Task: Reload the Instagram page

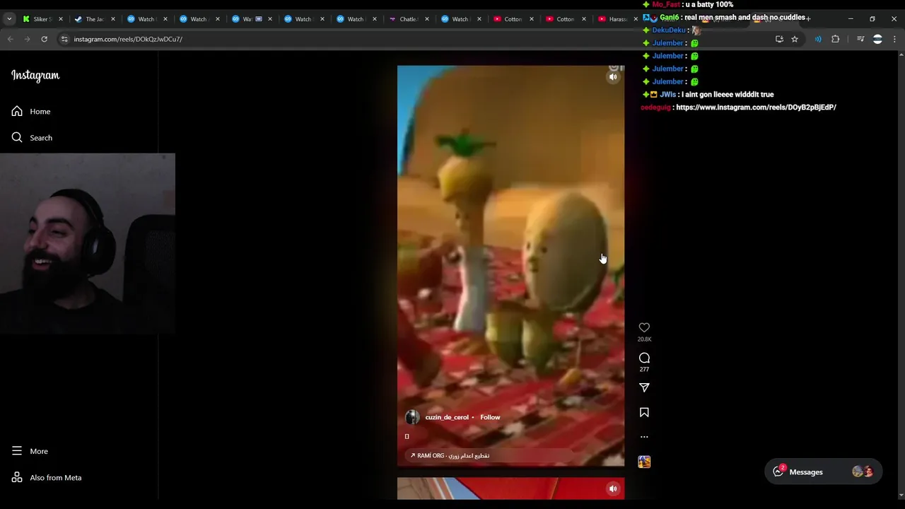Action: tap(44, 39)
